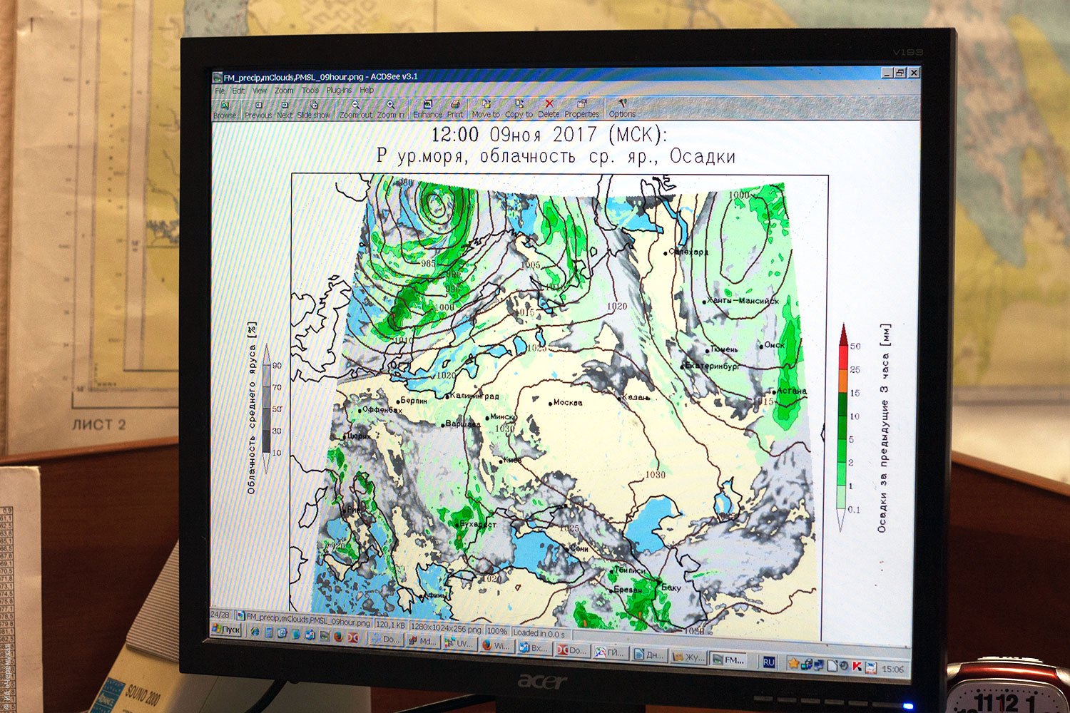Click the Move to toolbar icon
The height and width of the screenshot is (713, 1070).
point(486,109)
